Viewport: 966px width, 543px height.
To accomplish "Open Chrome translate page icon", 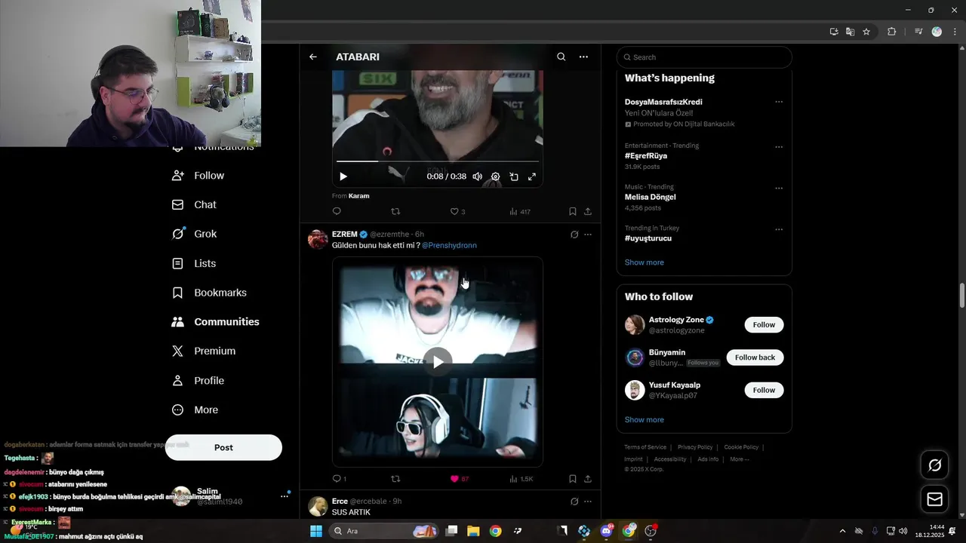I will pos(850,32).
